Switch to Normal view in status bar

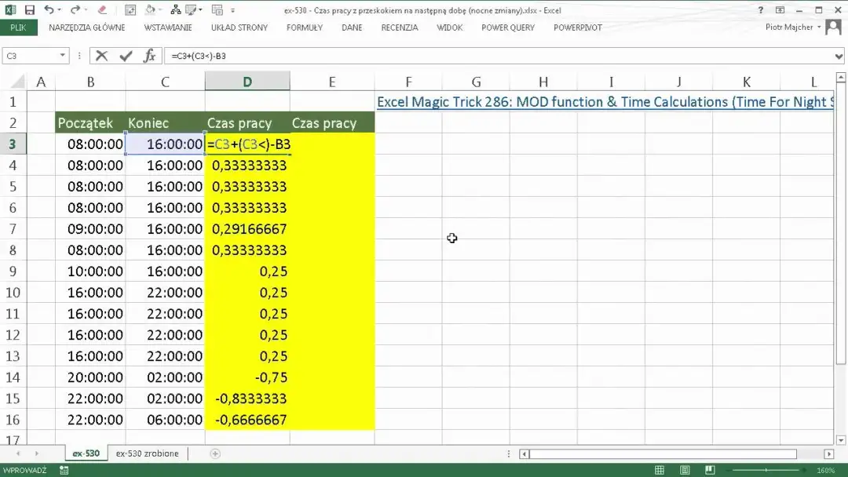coord(660,470)
